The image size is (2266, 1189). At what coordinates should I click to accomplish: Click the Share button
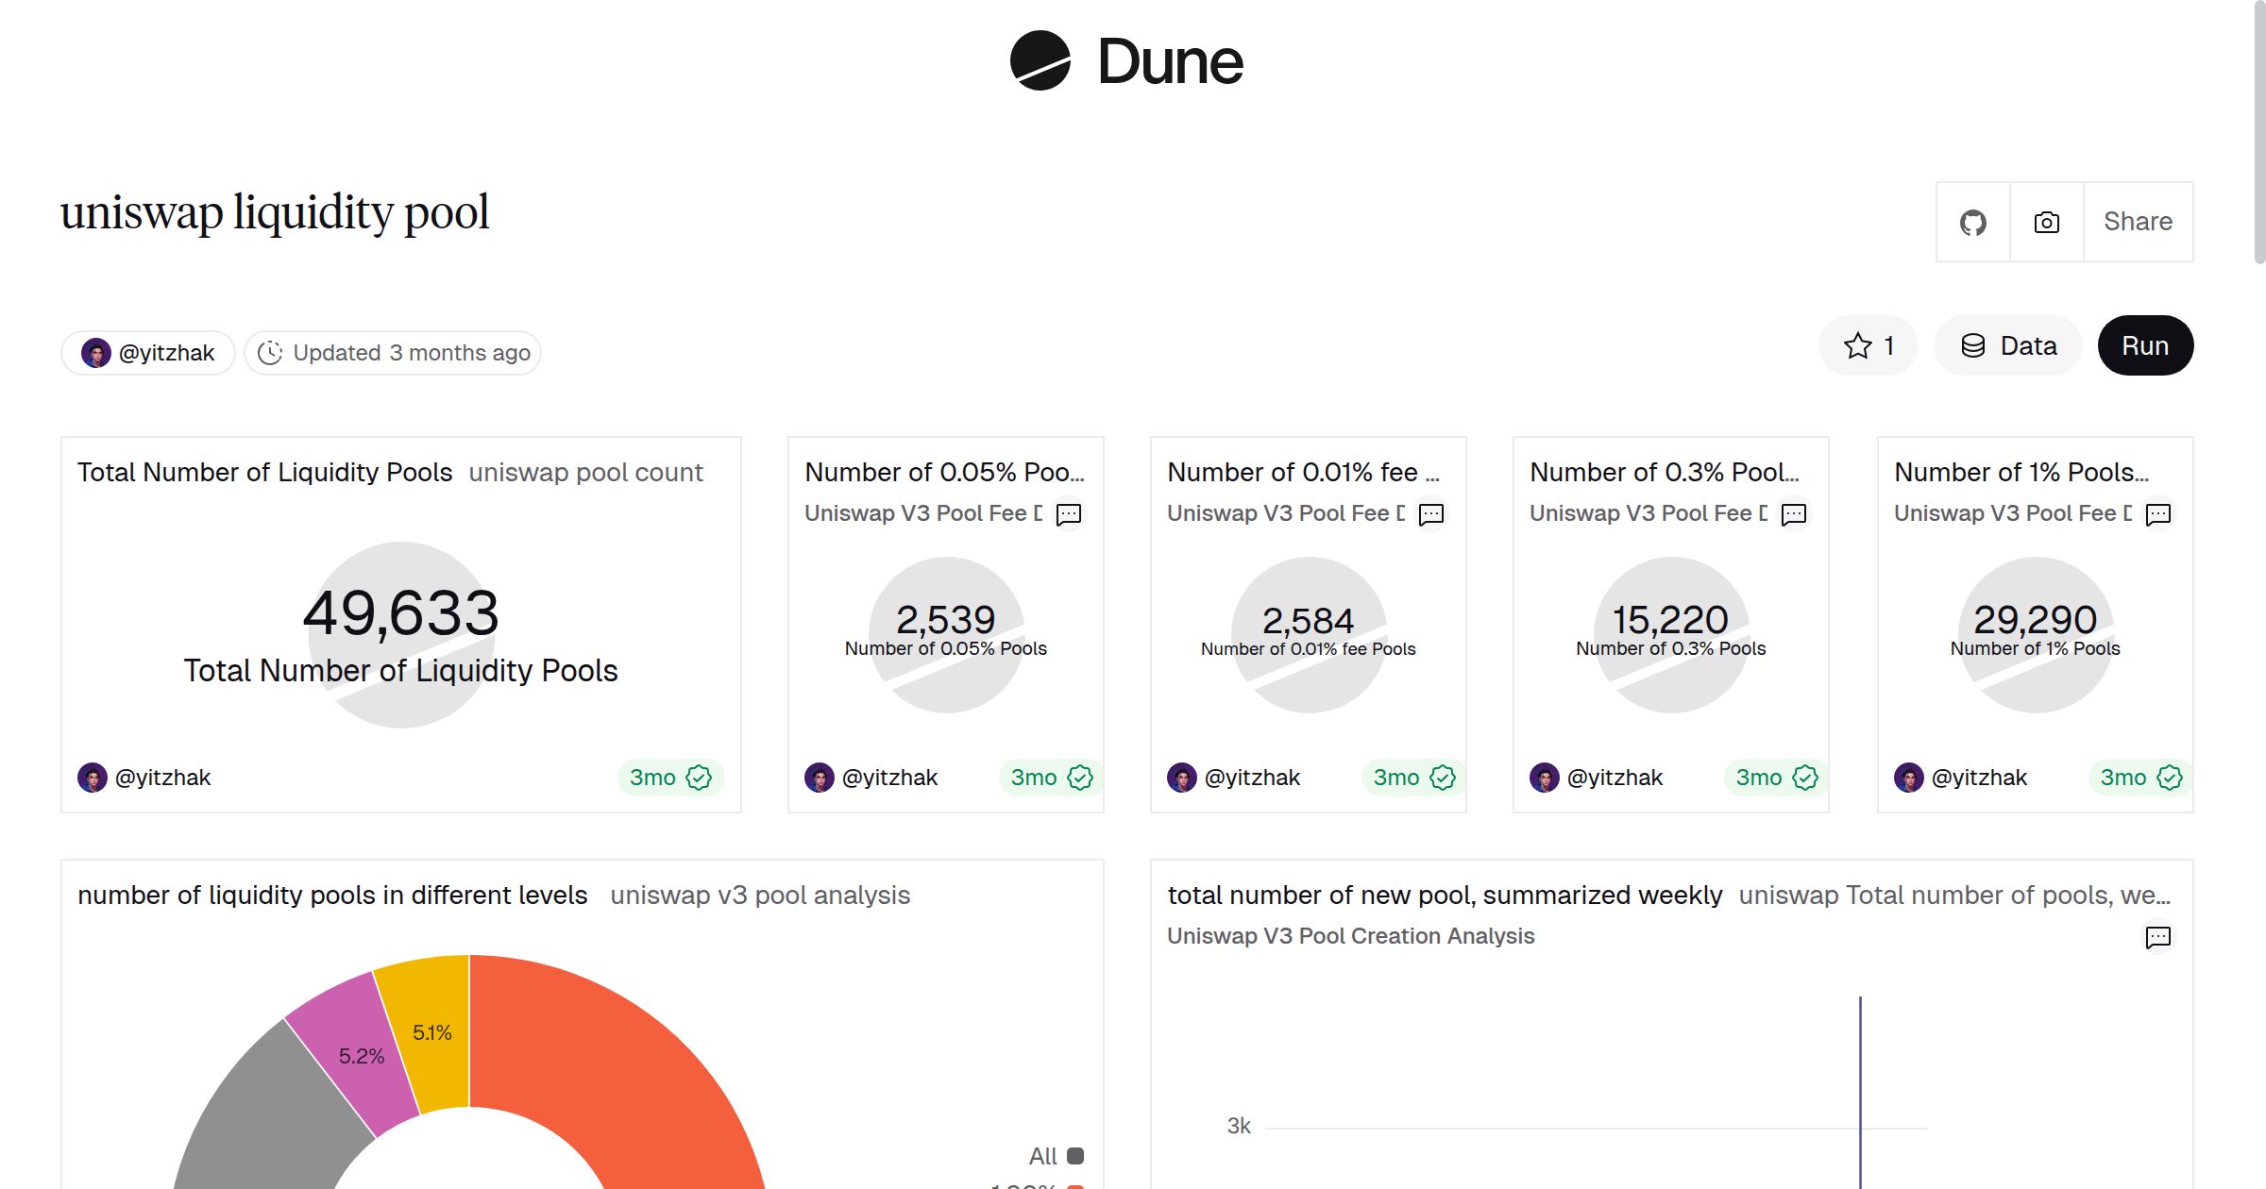pyautogui.click(x=2138, y=221)
